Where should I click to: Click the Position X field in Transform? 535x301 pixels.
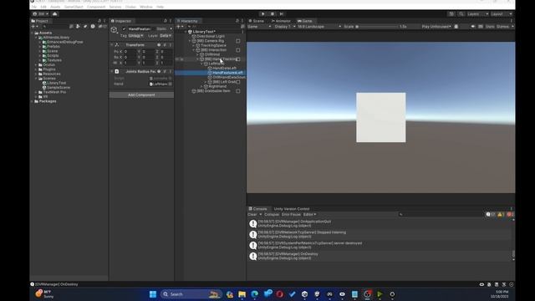coord(130,52)
